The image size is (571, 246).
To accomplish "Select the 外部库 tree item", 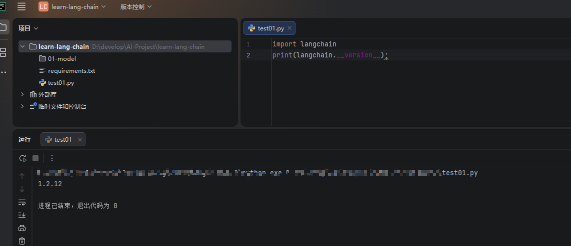I will 43,94.
